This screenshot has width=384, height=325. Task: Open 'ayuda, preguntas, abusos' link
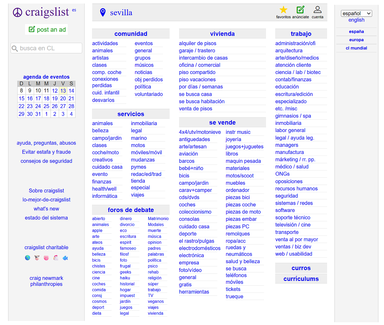click(46, 143)
